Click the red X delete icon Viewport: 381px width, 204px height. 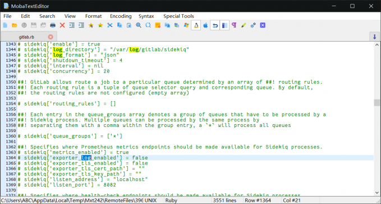point(62,25)
